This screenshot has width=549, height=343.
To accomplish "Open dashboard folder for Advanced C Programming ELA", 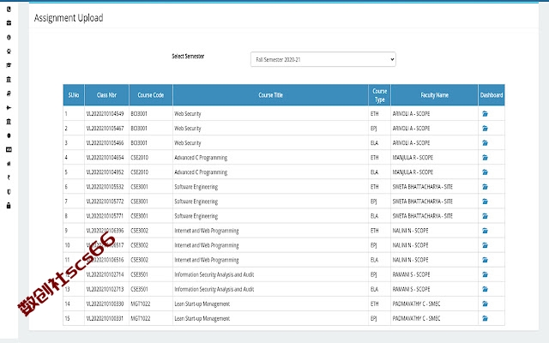I will (485, 172).
